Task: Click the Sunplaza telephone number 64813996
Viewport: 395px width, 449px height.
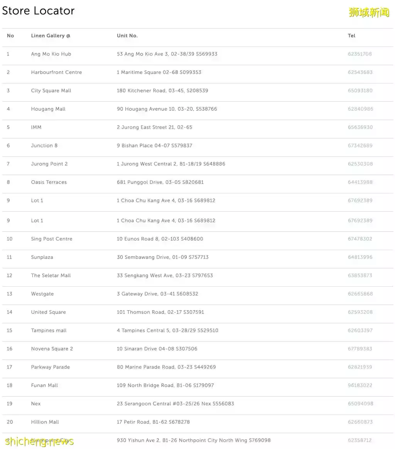Action: (360, 257)
